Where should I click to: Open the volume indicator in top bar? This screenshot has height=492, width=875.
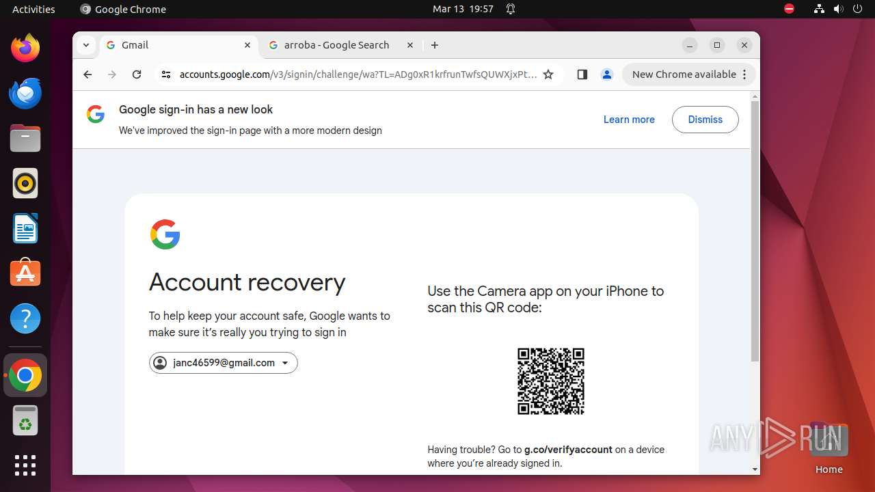tap(838, 9)
